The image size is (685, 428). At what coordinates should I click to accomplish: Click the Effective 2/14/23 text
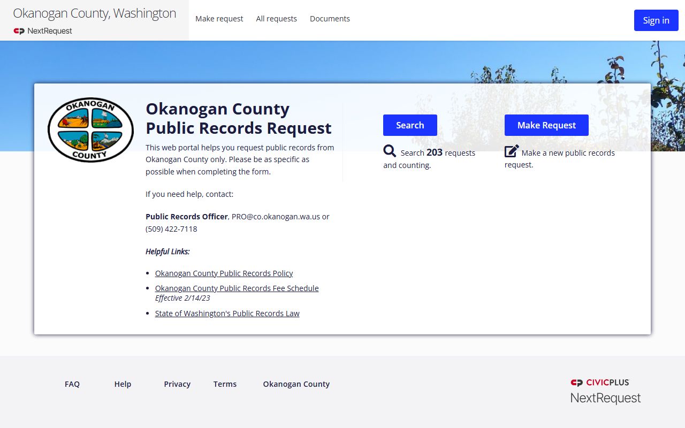point(182,298)
